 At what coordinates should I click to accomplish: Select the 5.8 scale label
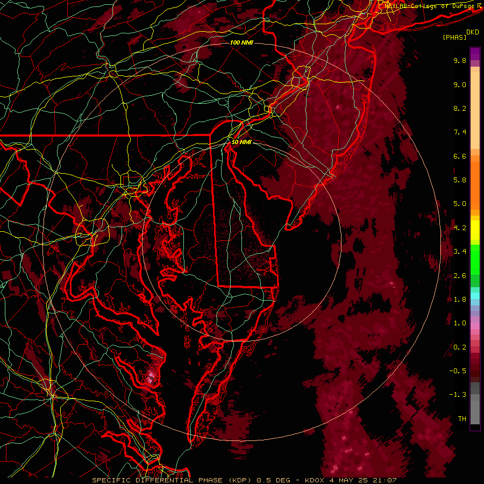[x=460, y=180]
